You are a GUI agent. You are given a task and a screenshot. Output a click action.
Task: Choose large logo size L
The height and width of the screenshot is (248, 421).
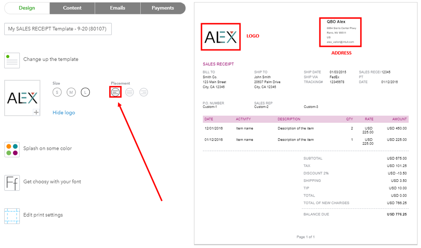coord(86,92)
